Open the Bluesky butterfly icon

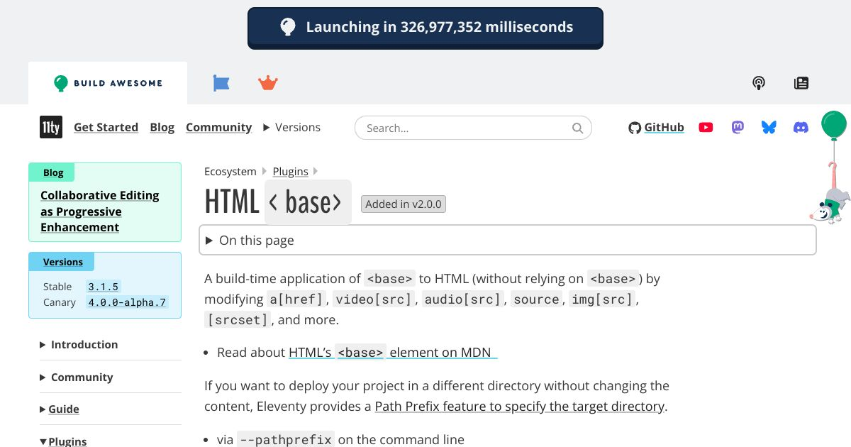point(769,128)
